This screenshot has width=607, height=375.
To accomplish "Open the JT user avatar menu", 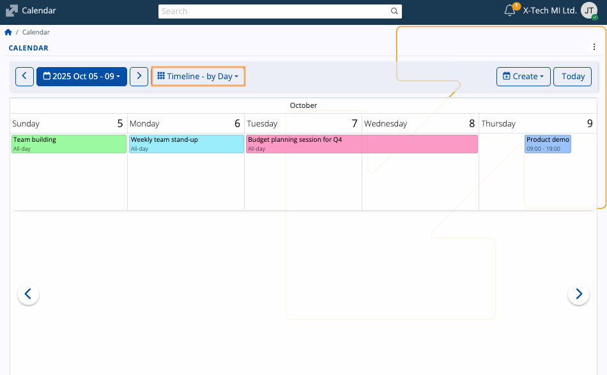I will 588,11.
